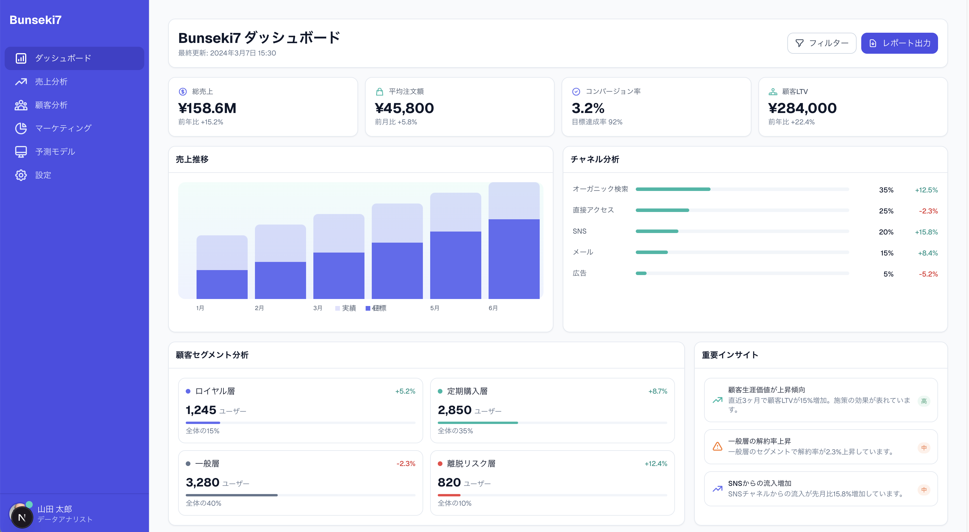
Task: Click the check circle icon beside コンバージョン率
Action: [576, 91]
